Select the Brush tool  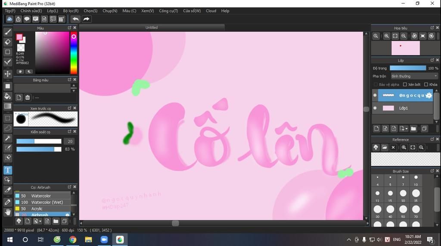coord(8,32)
